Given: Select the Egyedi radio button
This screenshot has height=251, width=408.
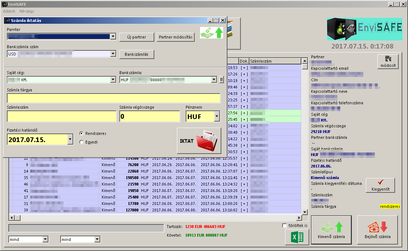Looking at the screenshot, I should (81, 142).
